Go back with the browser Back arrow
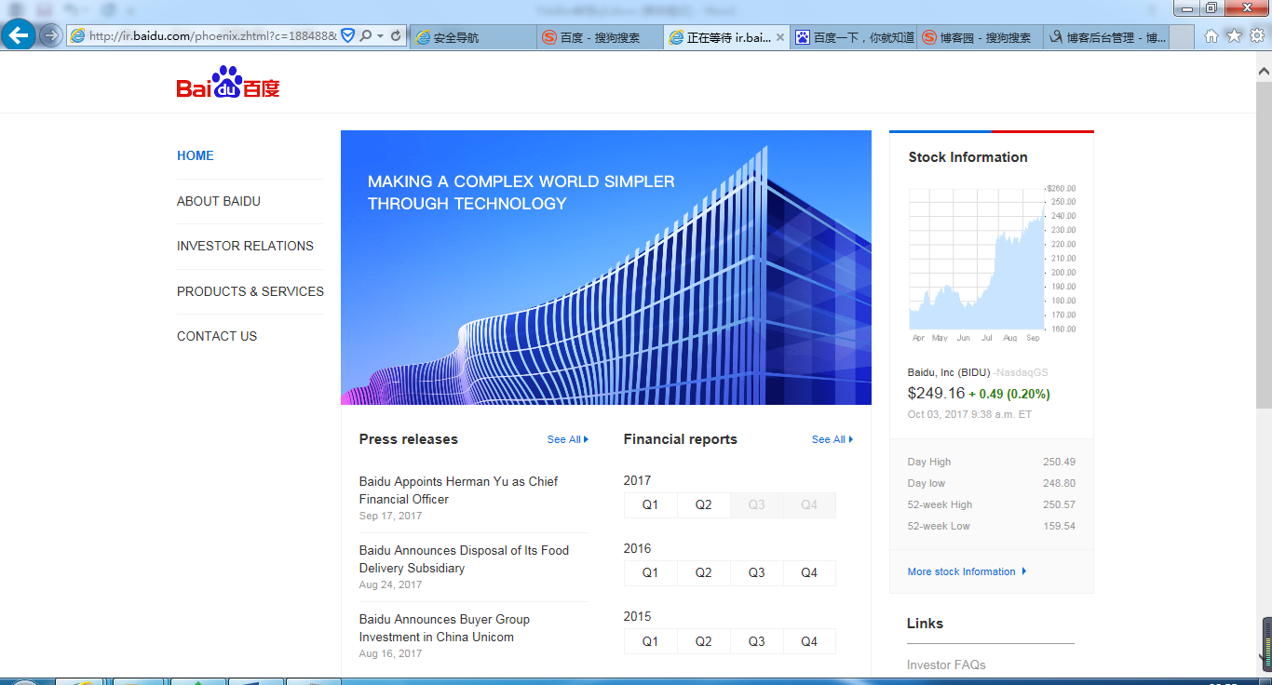This screenshot has width=1272, height=685. (x=18, y=36)
